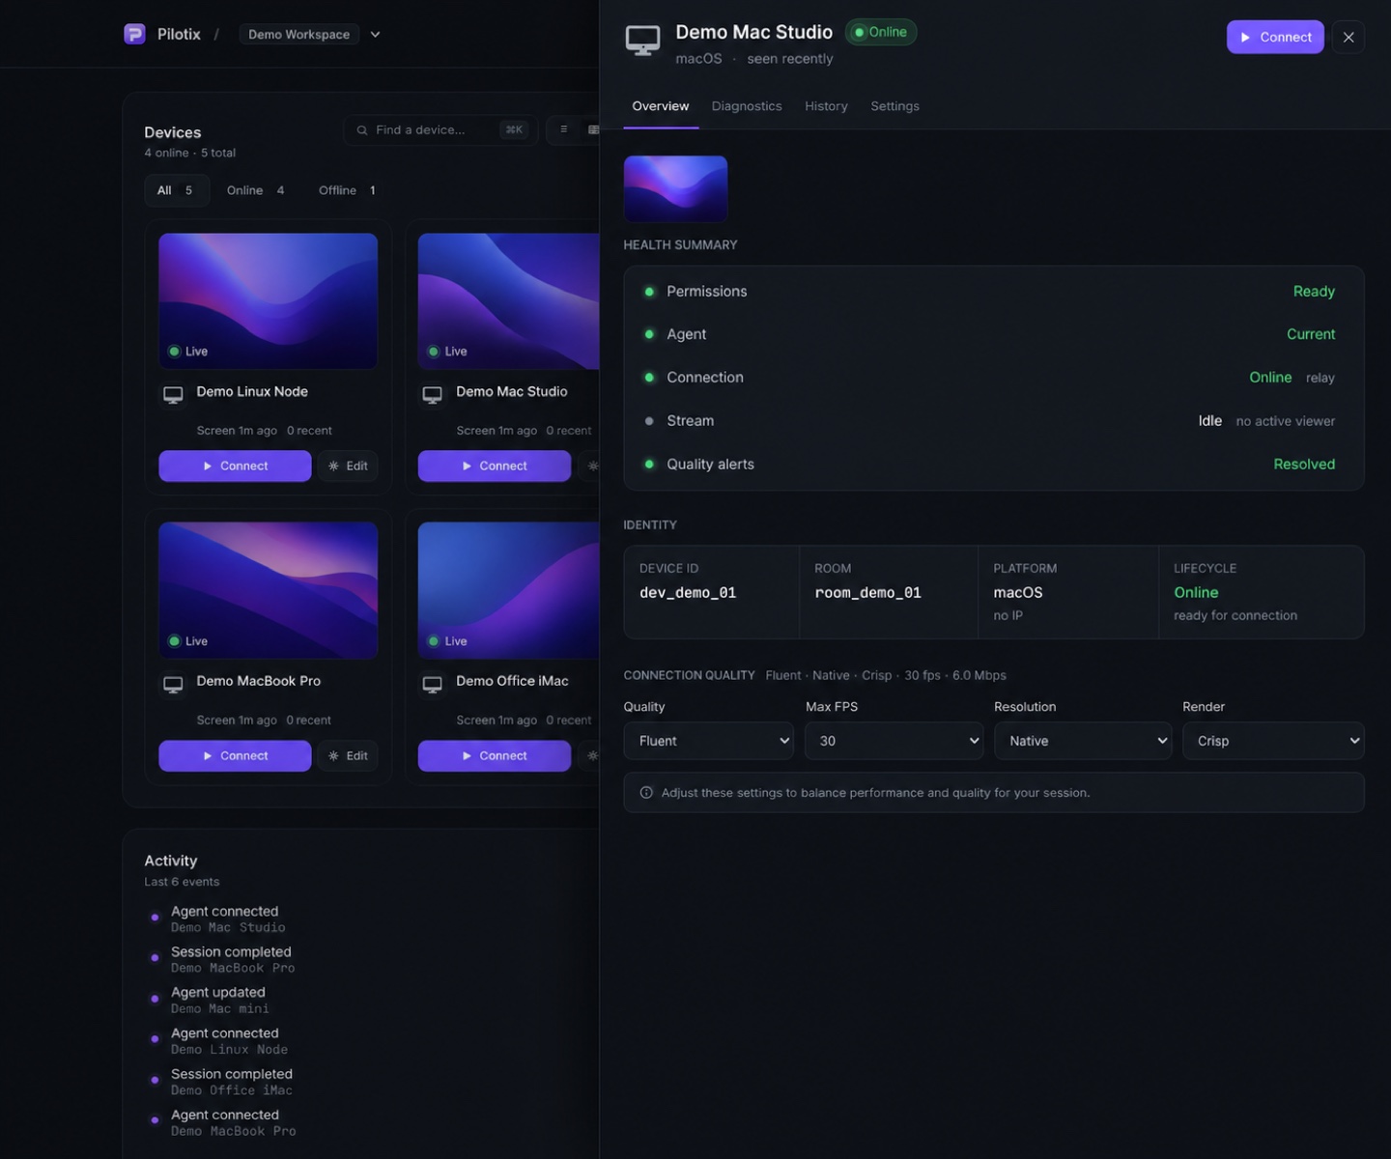Filter devices by Offline tab
This screenshot has width=1391, height=1159.
pyautogui.click(x=347, y=190)
